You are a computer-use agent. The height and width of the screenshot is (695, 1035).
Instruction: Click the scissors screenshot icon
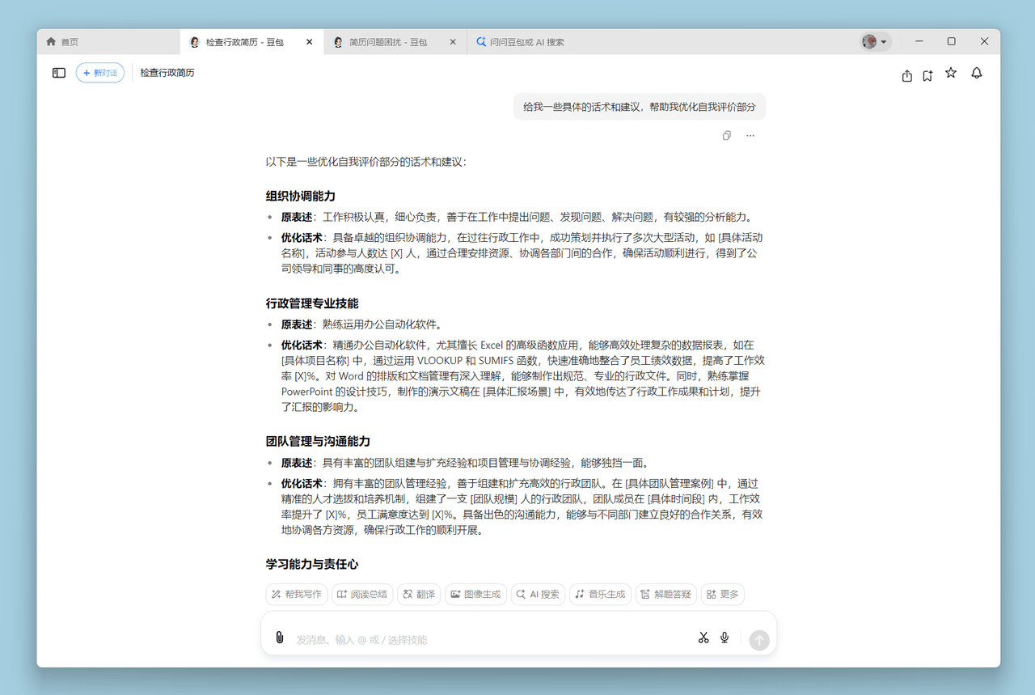pos(703,638)
